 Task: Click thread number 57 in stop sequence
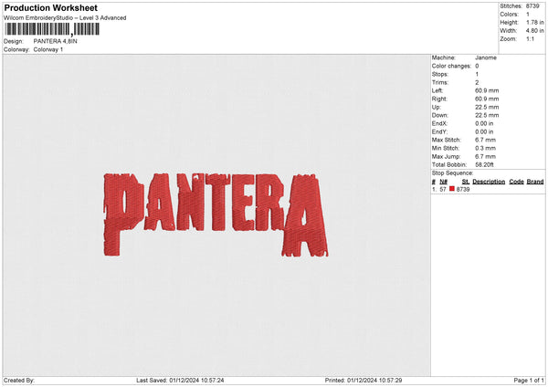click(x=443, y=189)
